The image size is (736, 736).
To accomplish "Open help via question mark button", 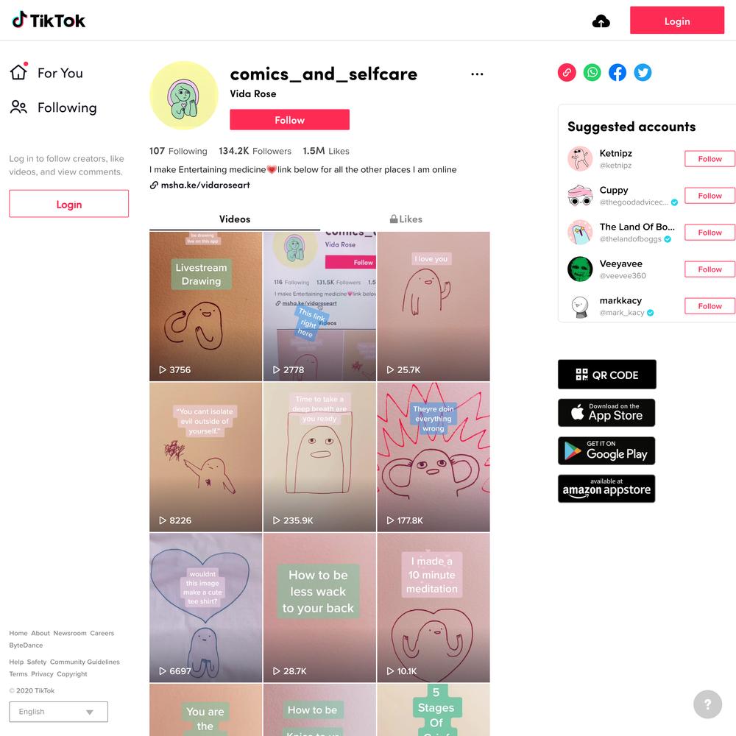I will click(707, 704).
